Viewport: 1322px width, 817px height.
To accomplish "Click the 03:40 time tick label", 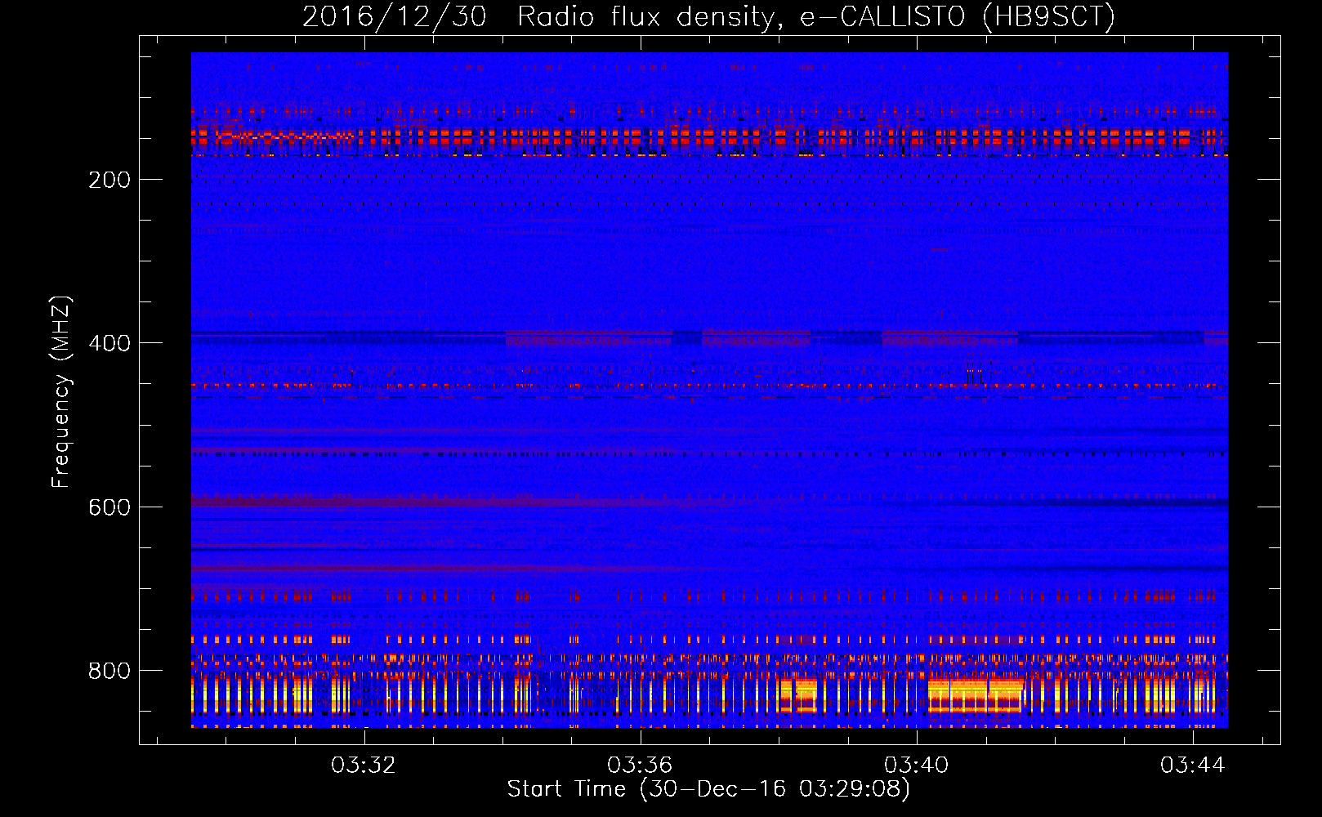I will click(x=917, y=765).
